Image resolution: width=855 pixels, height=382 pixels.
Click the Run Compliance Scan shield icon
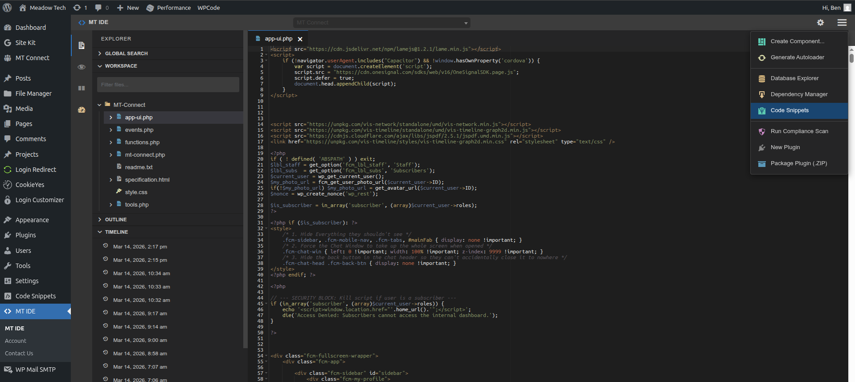762,131
